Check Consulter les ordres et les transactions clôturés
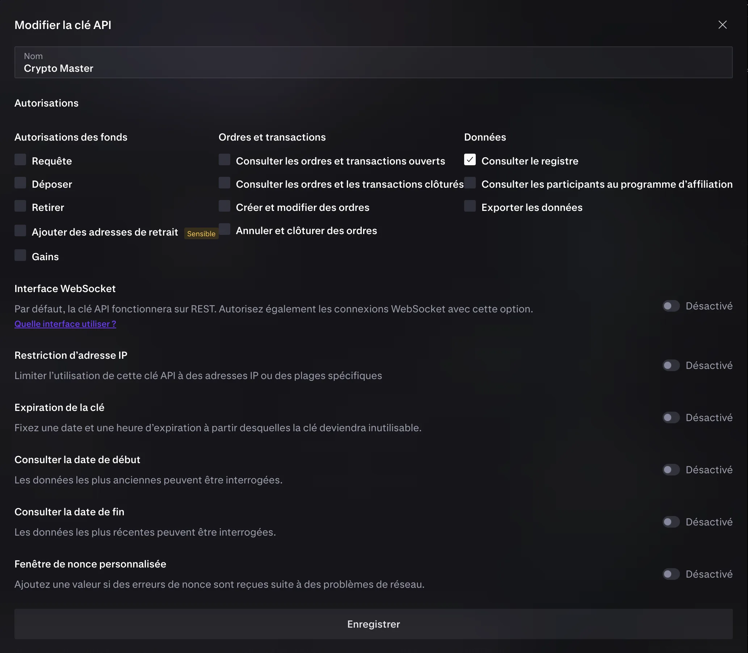Screen dimensions: 748x653 (224, 183)
